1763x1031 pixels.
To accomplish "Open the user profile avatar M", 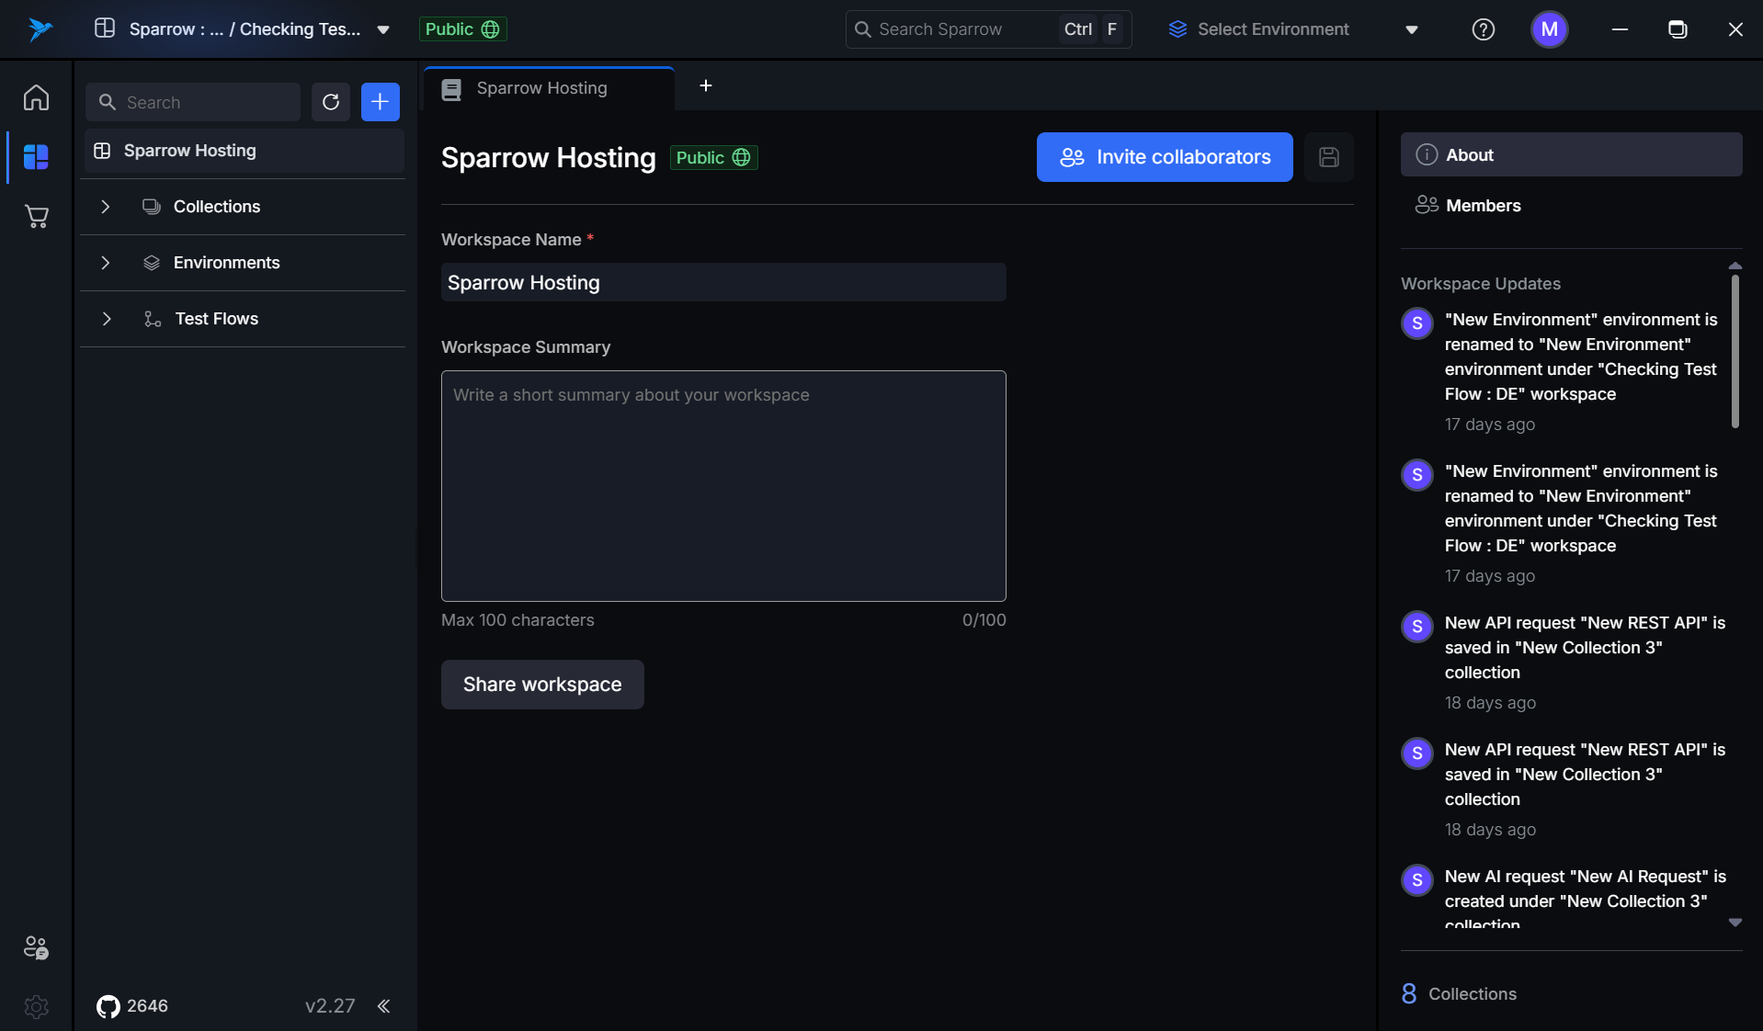I will point(1550,29).
